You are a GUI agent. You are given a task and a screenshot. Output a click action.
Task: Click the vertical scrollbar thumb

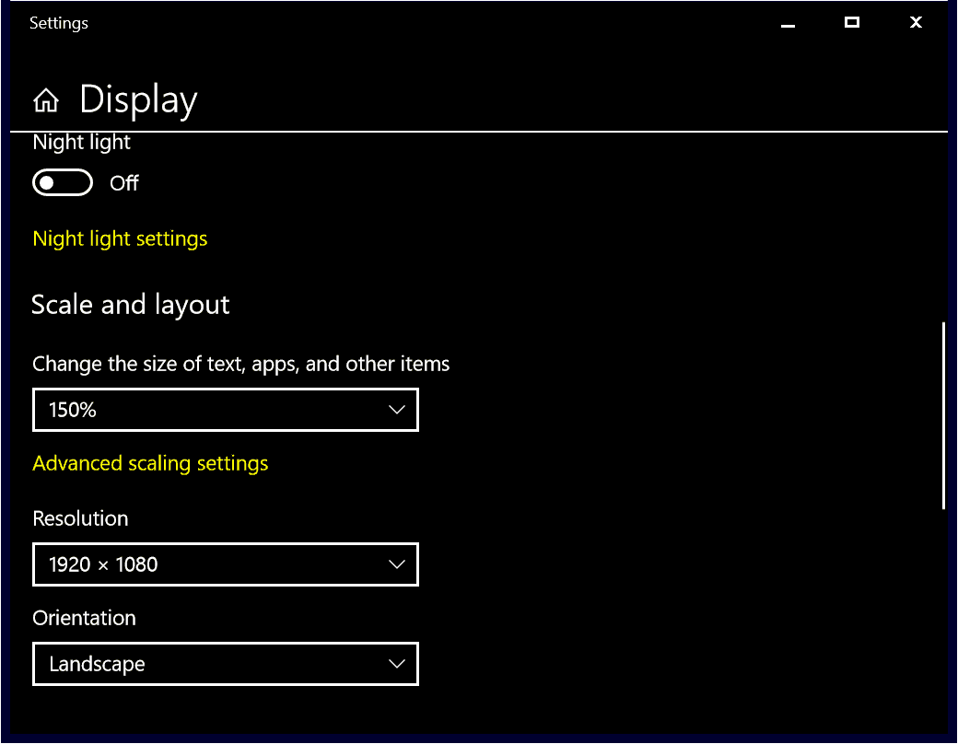click(943, 415)
